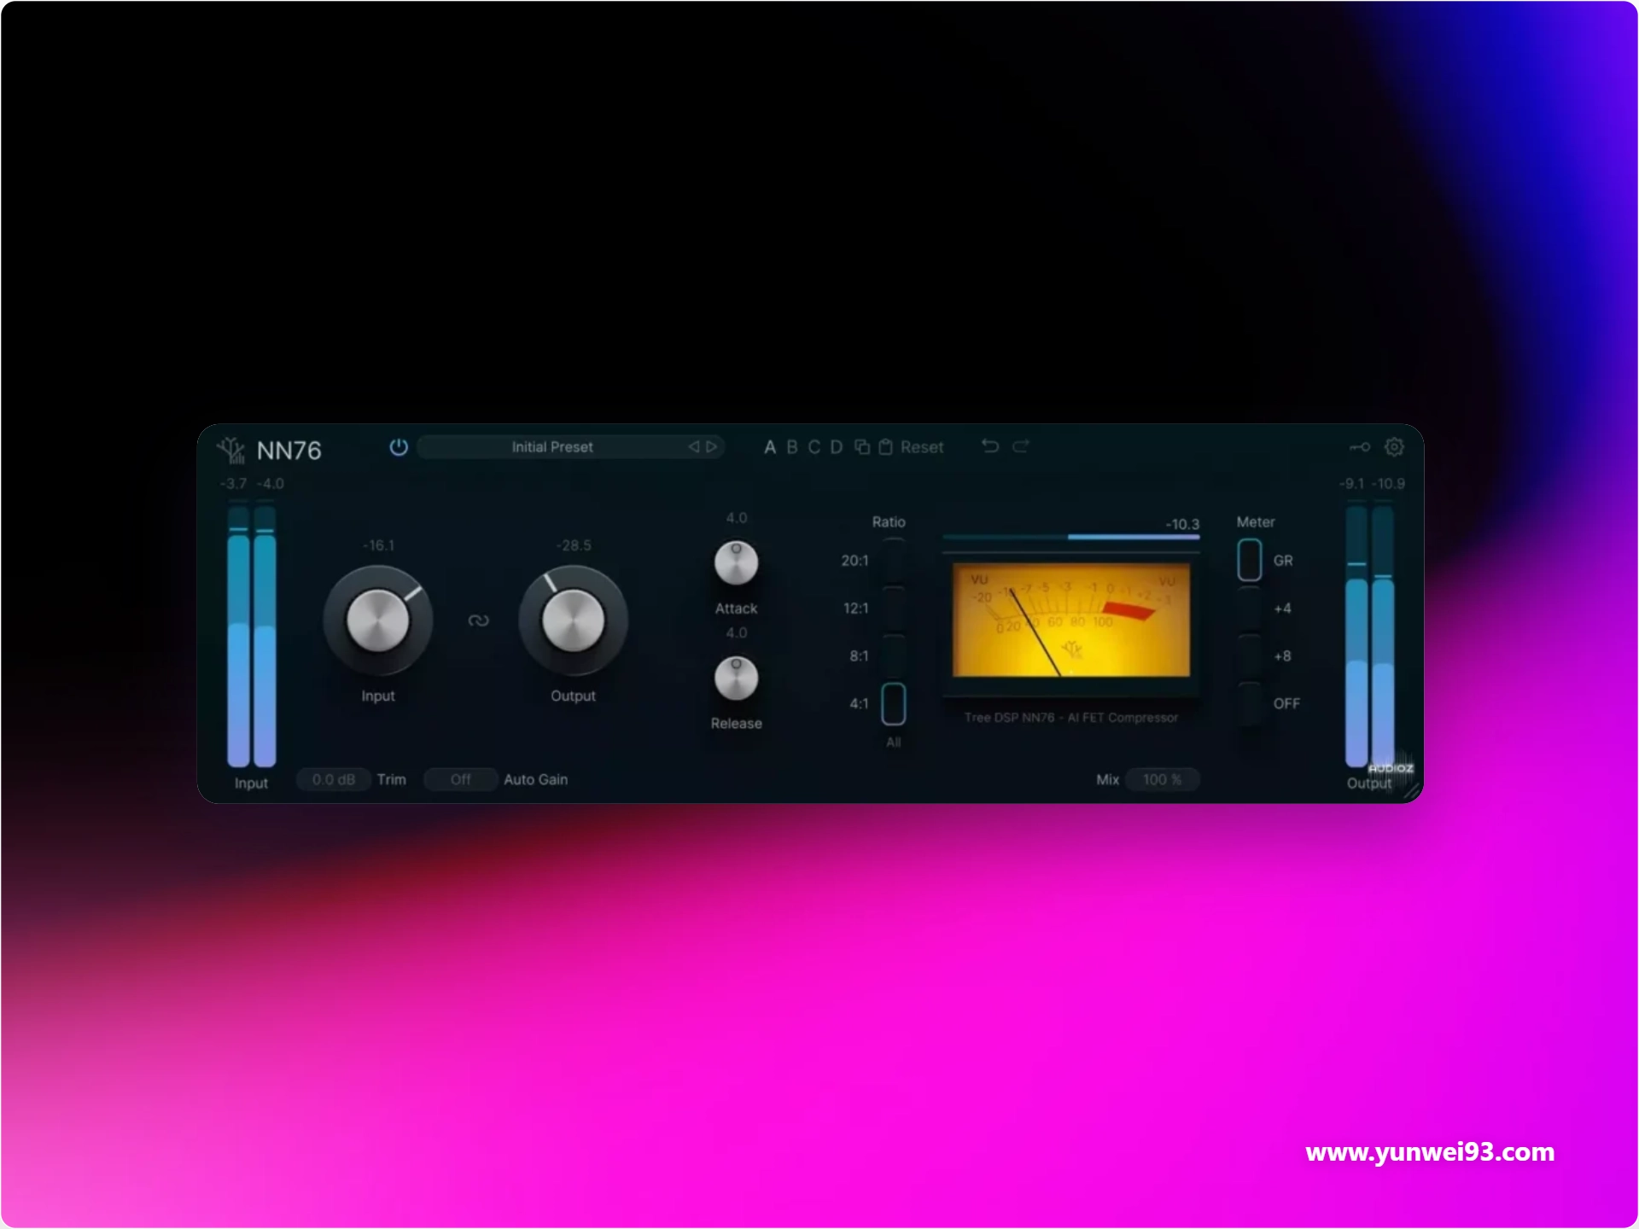Click the Tree DSP logo icon

click(231, 450)
